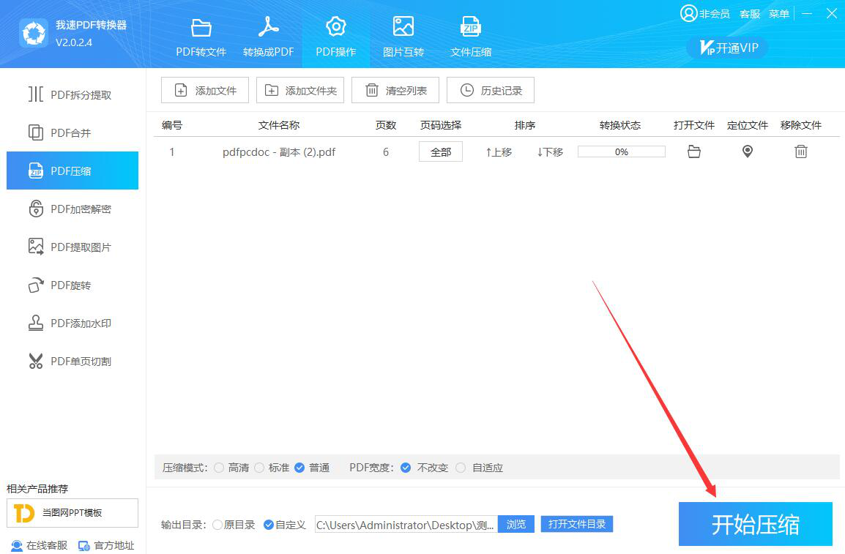This screenshot has width=845, height=554.
Task: Select PDF拆分提取 in sidebar
Action: click(x=72, y=94)
